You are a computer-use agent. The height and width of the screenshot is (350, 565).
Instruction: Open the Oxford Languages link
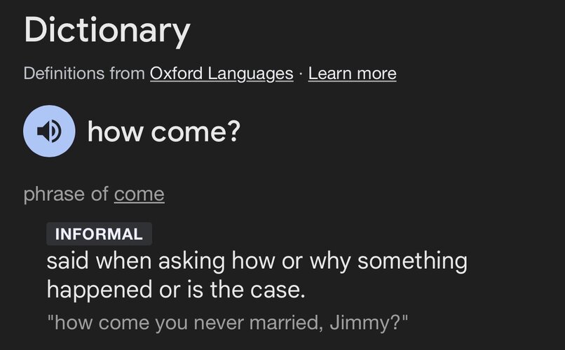click(x=222, y=73)
